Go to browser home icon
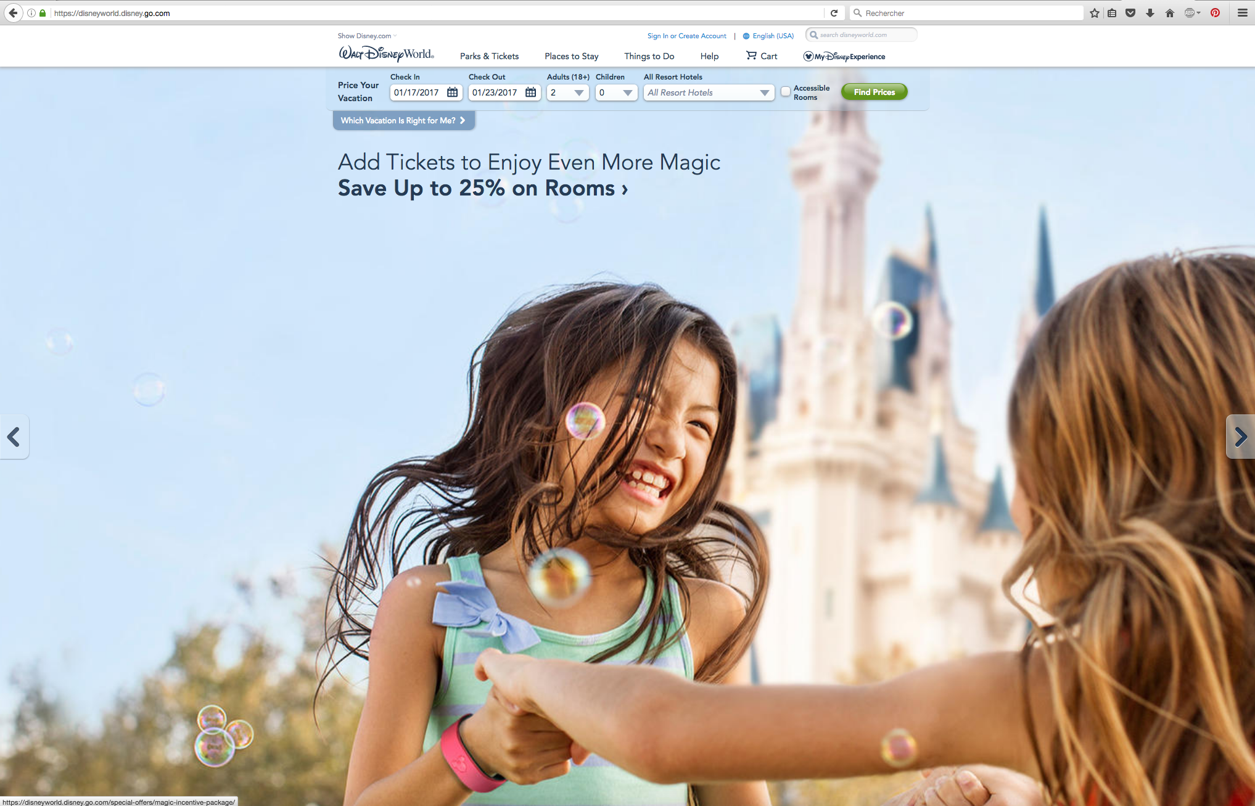This screenshot has height=806, width=1255. point(1169,13)
